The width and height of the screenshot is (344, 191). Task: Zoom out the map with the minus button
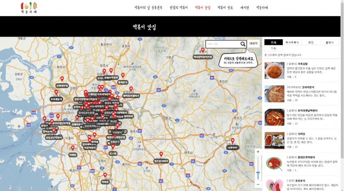[x=258, y=184]
